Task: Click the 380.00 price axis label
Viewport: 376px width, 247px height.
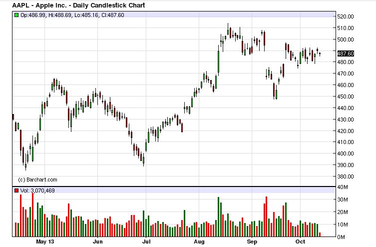Action: [346, 176]
